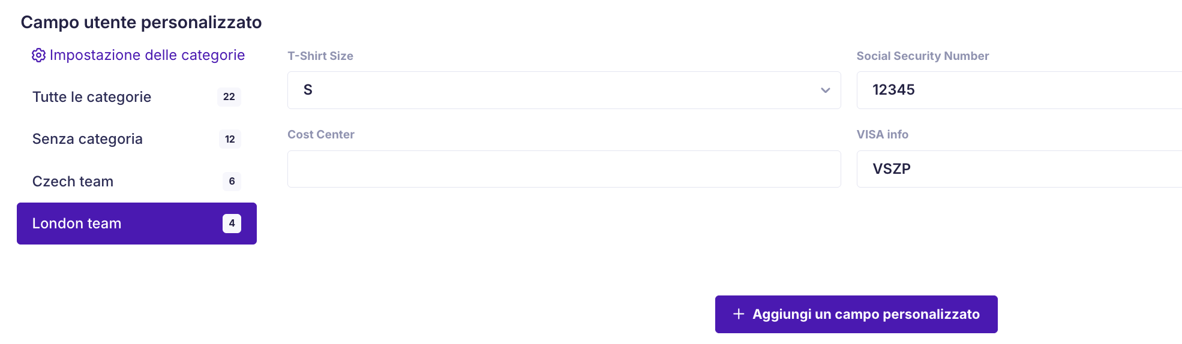Image resolution: width=1182 pixels, height=344 pixels.
Task: Click the Cost Center field label
Action: coord(321,134)
